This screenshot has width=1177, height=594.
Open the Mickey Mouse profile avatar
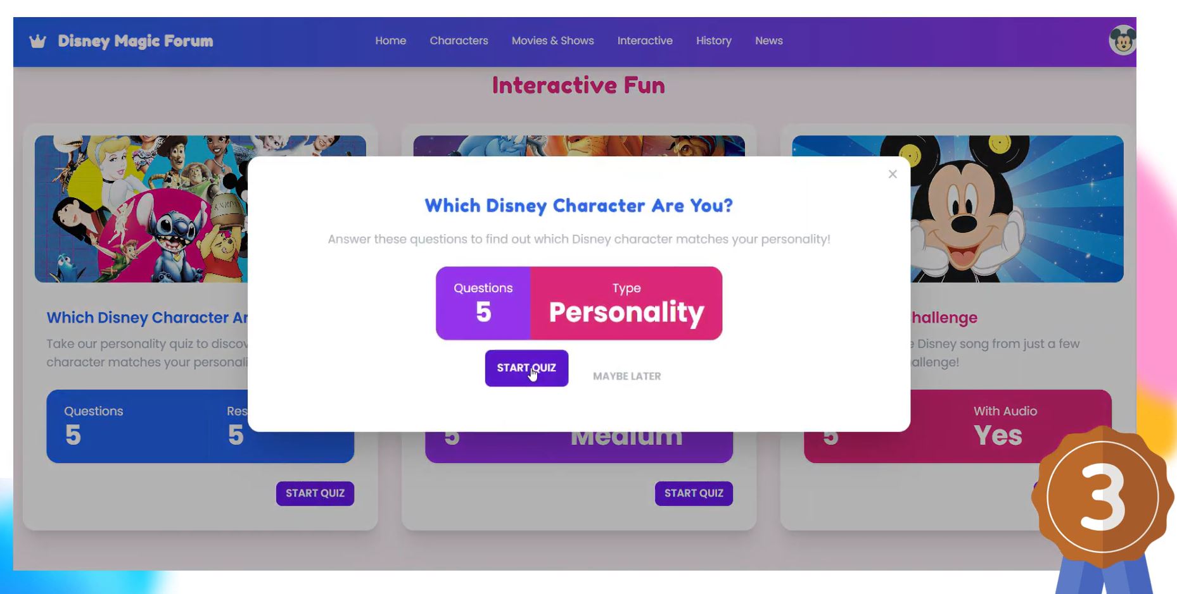point(1122,41)
